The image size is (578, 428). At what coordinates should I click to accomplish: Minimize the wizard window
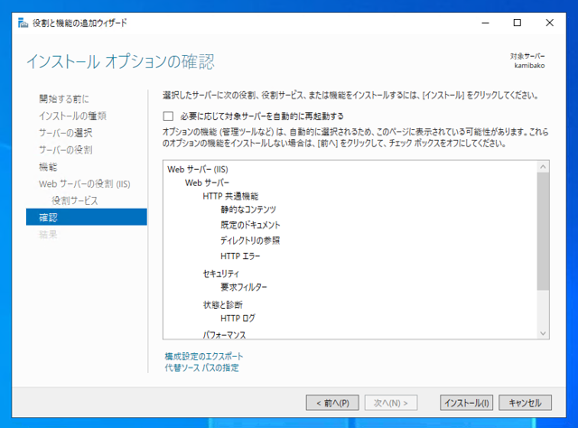coord(486,23)
